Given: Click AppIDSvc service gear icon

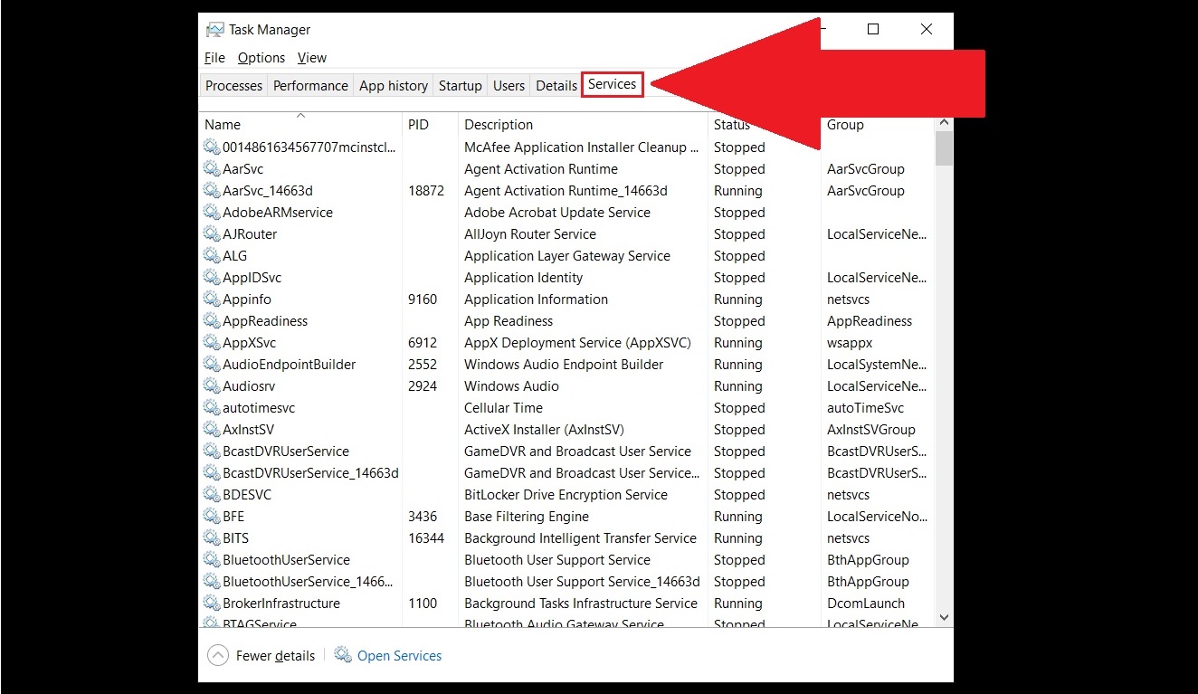Looking at the screenshot, I should pos(212,277).
